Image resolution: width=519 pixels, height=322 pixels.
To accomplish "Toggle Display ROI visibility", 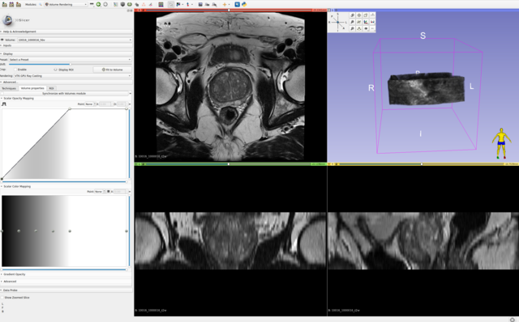I will [x=55, y=70].
